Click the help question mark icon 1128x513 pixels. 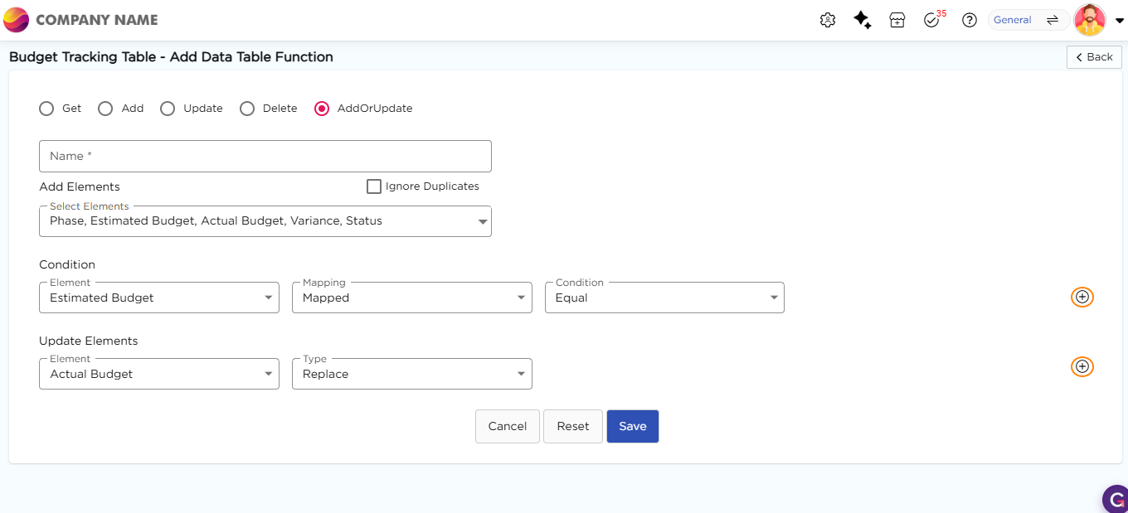pyautogui.click(x=969, y=21)
